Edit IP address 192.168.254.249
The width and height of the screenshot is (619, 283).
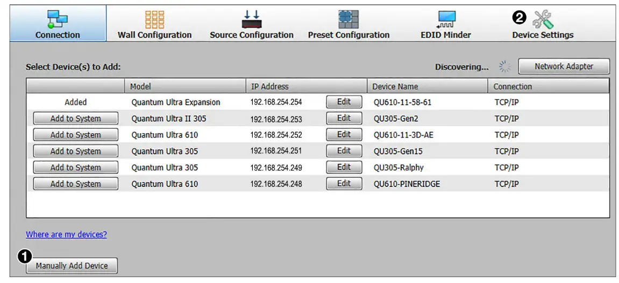(344, 168)
